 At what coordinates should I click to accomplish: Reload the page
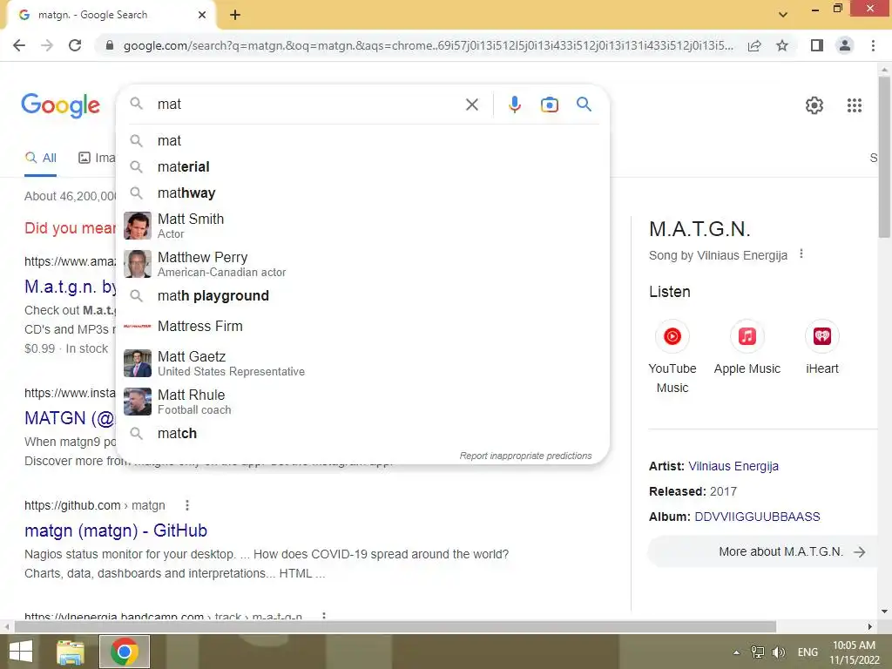pos(75,45)
